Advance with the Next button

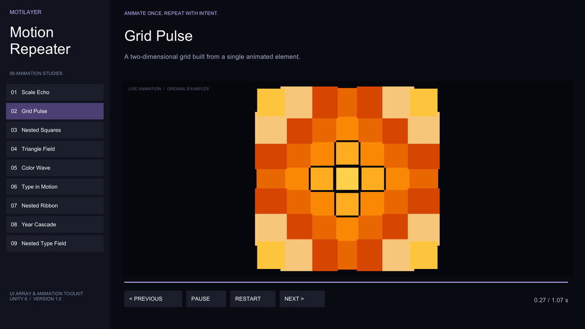click(302, 299)
